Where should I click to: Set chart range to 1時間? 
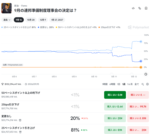[105, 84]
